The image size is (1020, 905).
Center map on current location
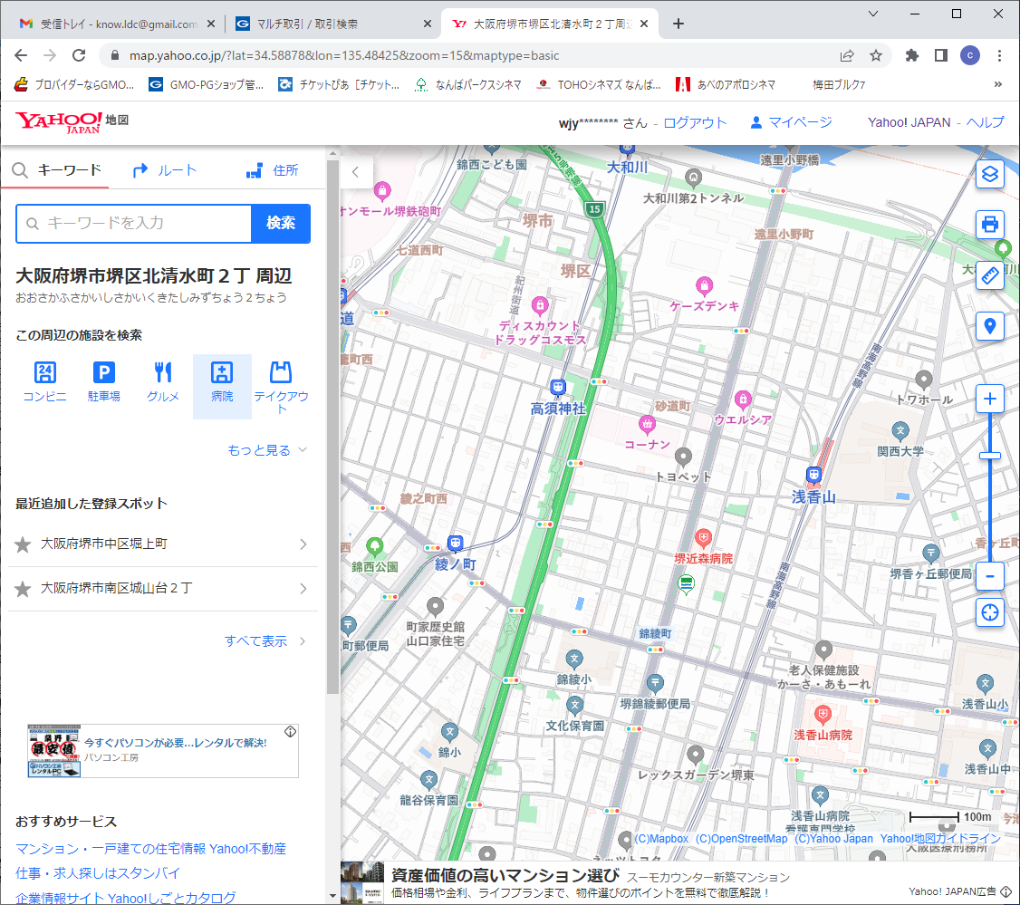[x=990, y=612]
